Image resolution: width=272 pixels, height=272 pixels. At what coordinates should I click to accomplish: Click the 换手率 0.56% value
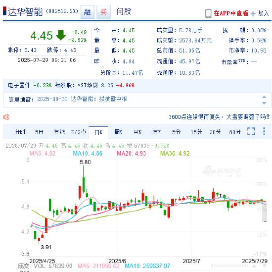click(x=259, y=41)
